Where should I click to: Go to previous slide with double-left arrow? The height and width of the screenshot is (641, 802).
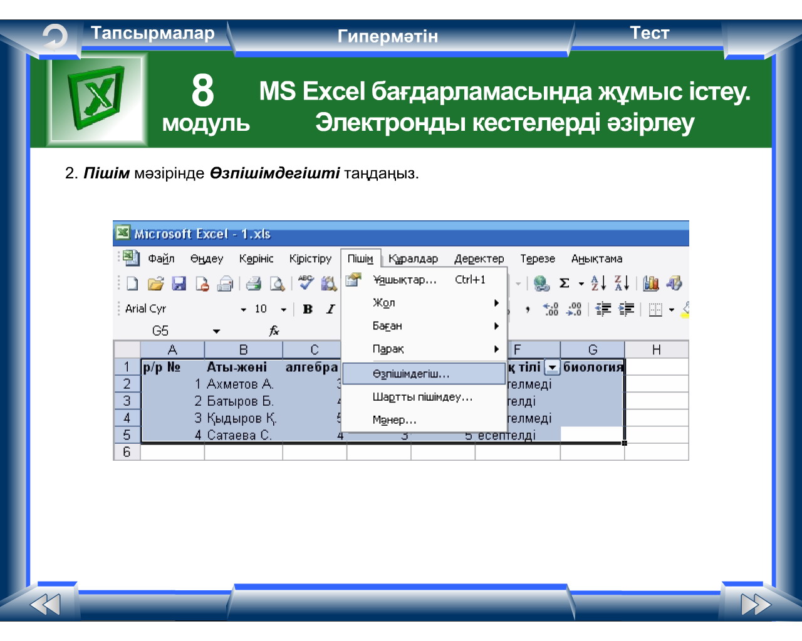[45, 605]
